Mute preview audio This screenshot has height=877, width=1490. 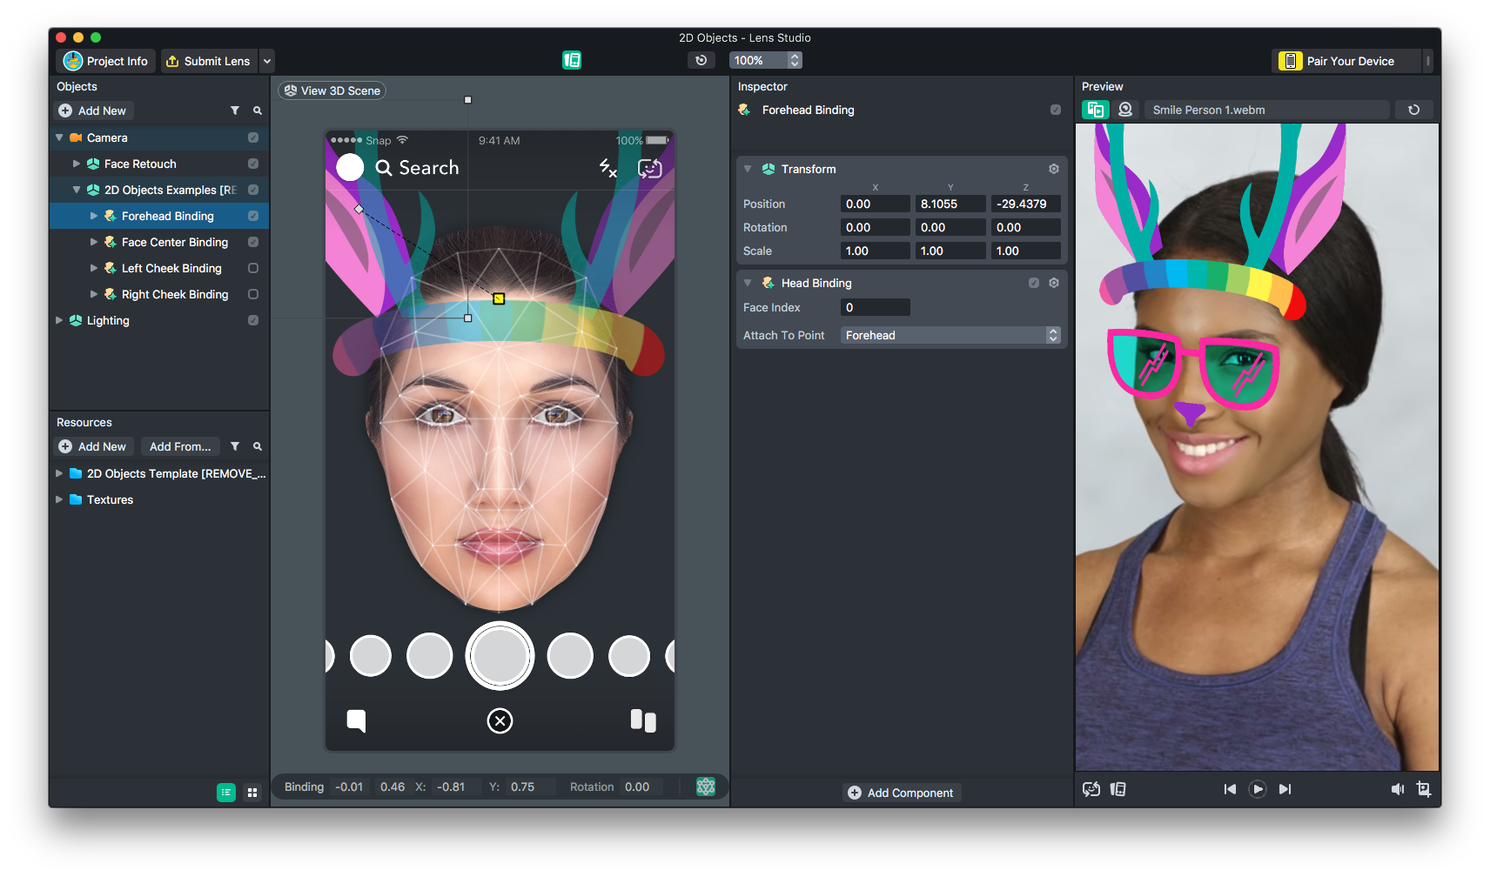click(x=1397, y=789)
